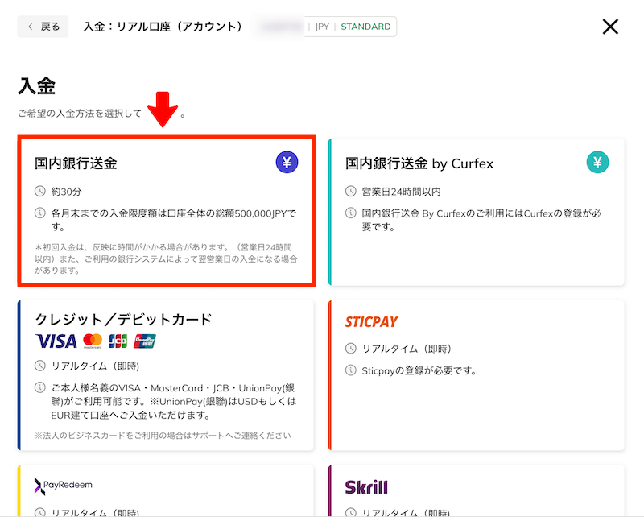Click the 約30分 processing time text
644x517 pixels.
[67, 192]
